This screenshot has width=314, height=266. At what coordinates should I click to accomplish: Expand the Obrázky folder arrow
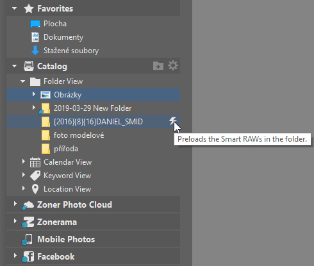click(34, 94)
